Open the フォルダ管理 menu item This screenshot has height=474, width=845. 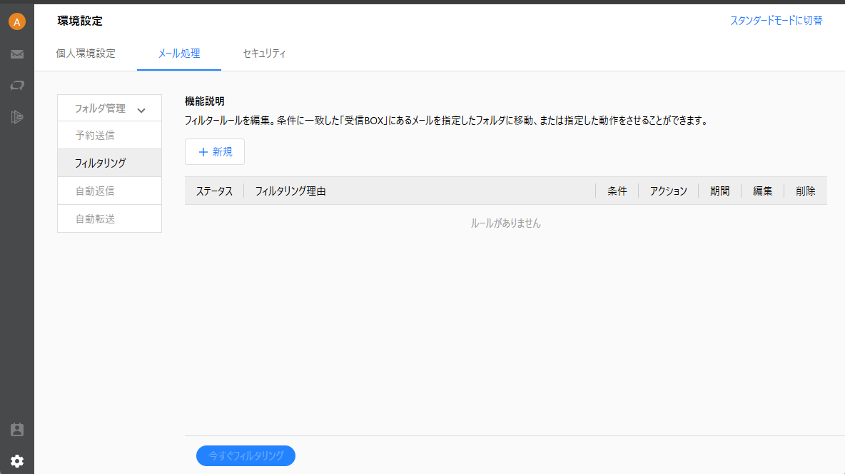[x=109, y=109]
